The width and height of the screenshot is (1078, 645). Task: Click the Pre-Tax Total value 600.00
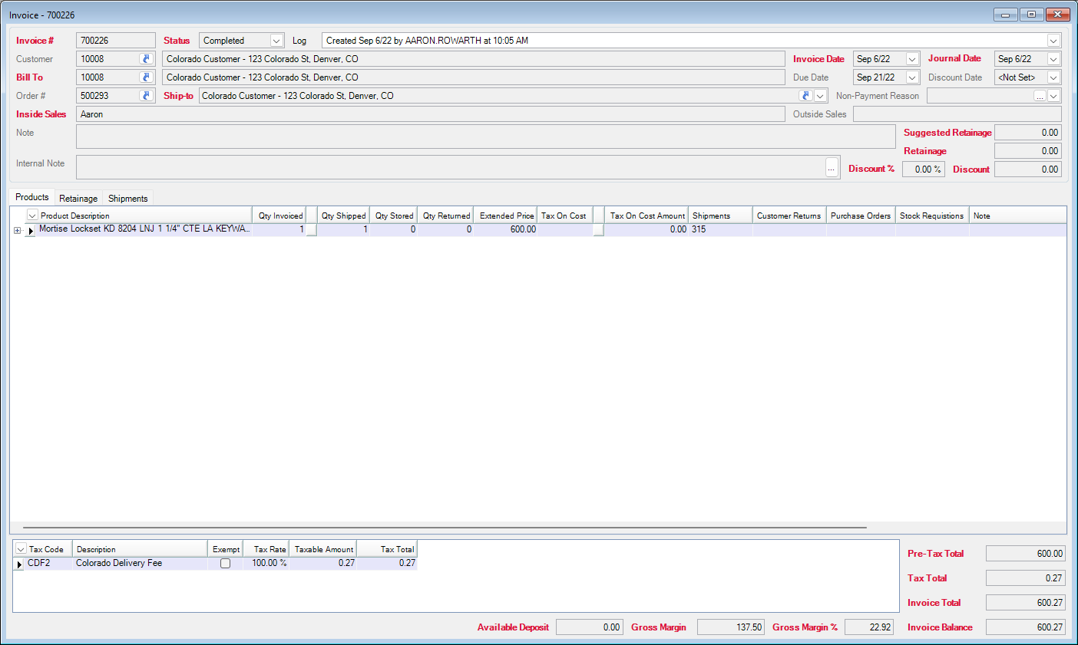point(1025,554)
